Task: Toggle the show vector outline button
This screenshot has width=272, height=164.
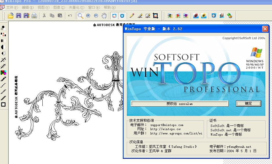Action: pyautogui.click(x=122, y=16)
